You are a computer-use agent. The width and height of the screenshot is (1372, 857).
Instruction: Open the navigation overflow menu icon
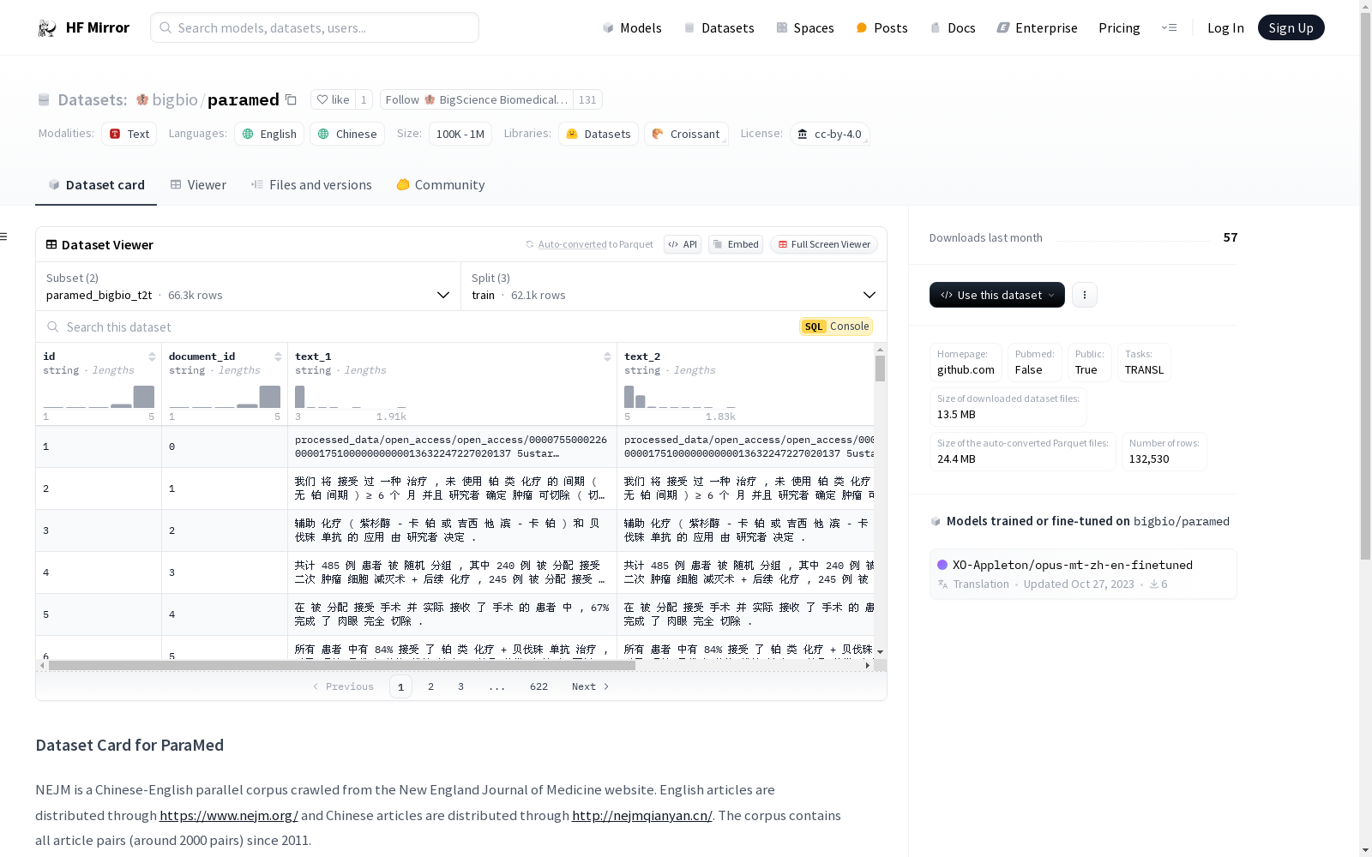coord(1169,27)
